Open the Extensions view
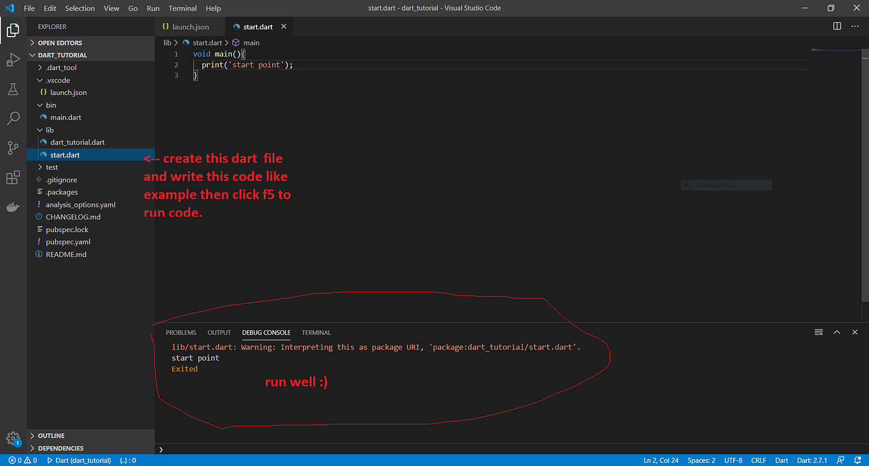Screen dimensions: 869x466 13,177
